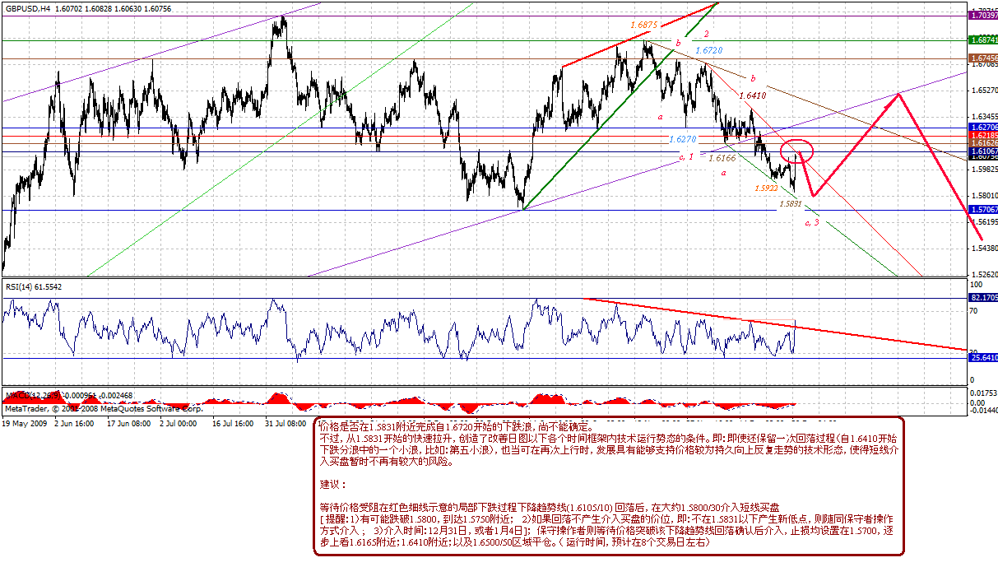Click the red ellipse drawn on the chart

pyautogui.click(x=796, y=151)
